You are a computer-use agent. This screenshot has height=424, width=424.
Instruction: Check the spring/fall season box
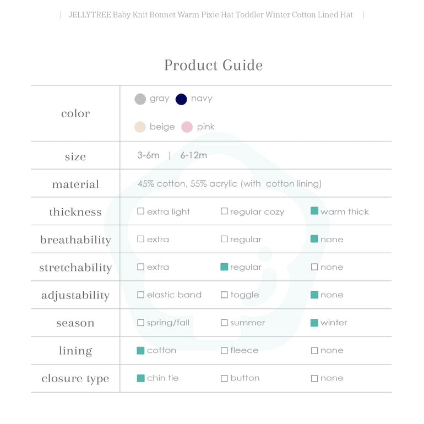point(141,323)
